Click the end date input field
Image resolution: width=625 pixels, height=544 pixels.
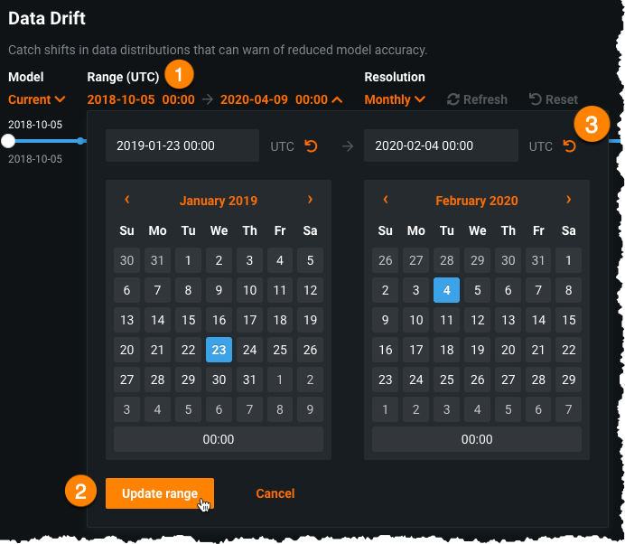441,145
